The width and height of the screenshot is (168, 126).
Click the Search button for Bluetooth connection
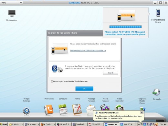(x=110, y=73)
